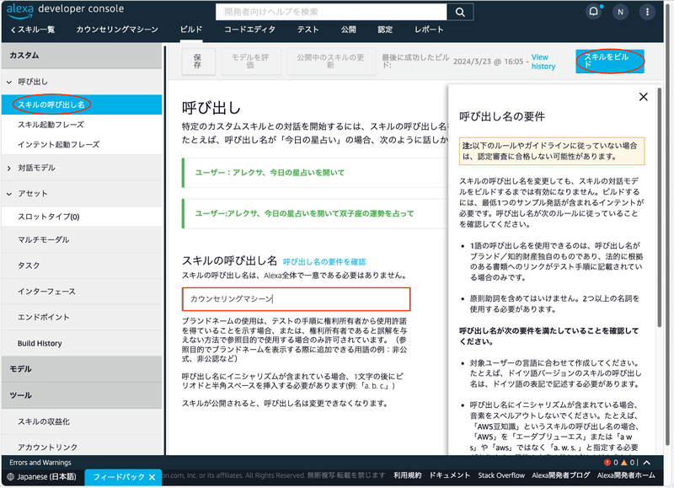Click the ツール section header
This screenshot has width=674, height=488.
coord(82,395)
